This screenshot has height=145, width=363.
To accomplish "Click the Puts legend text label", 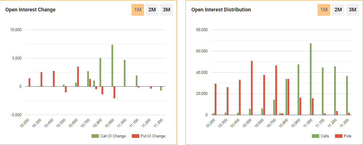I will [348, 136].
